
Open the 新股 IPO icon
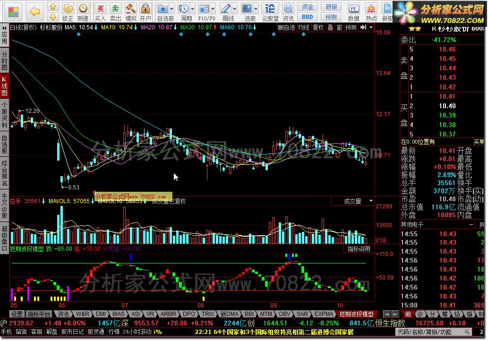pyautogui.click(x=387, y=12)
